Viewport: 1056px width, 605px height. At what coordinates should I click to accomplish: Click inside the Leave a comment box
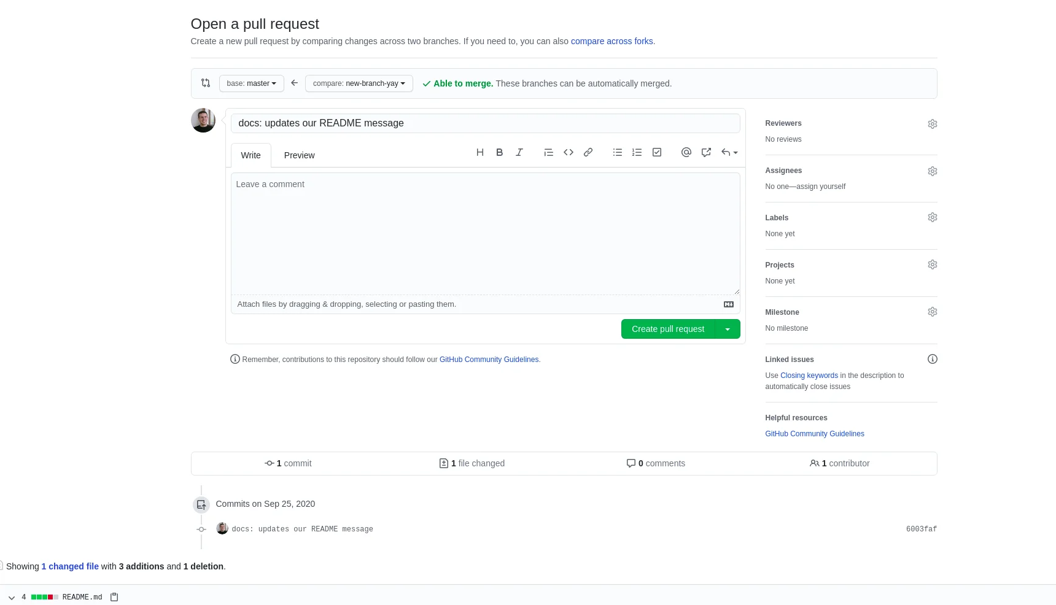point(485,233)
